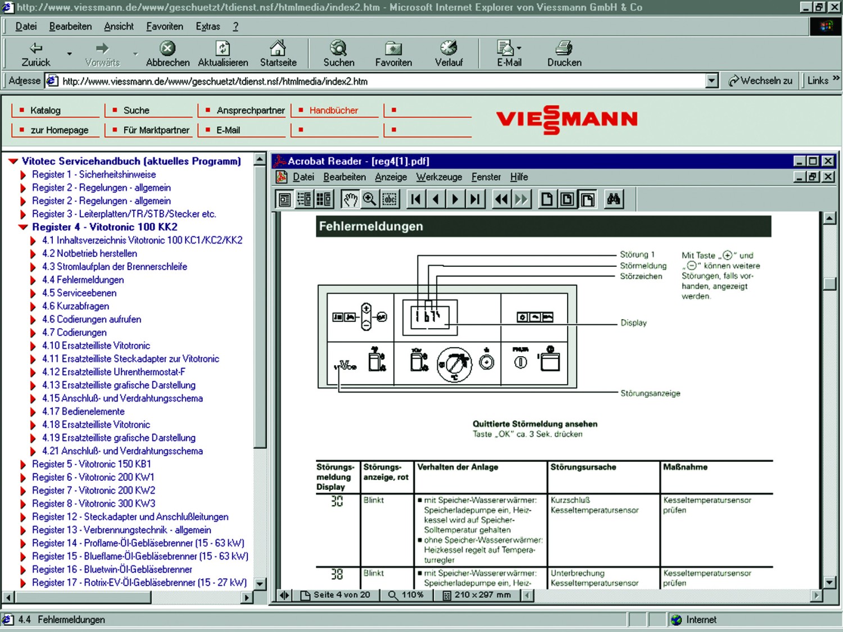843x632 pixels.
Task: Open the Suchen search pane
Action: click(338, 54)
